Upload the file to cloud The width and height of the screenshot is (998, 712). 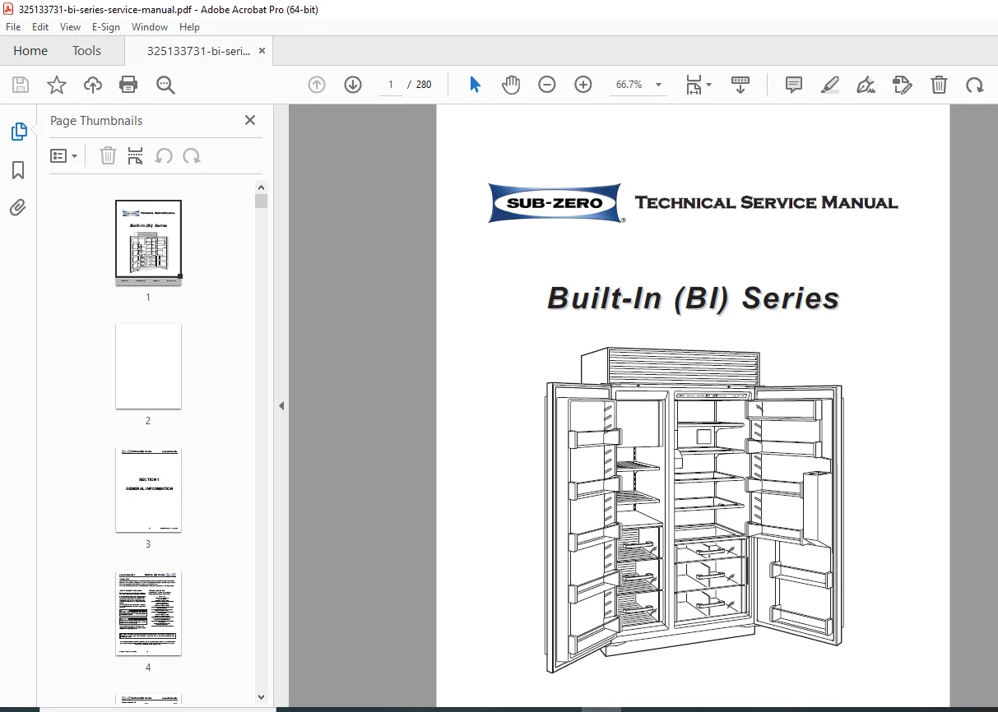pos(93,85)
